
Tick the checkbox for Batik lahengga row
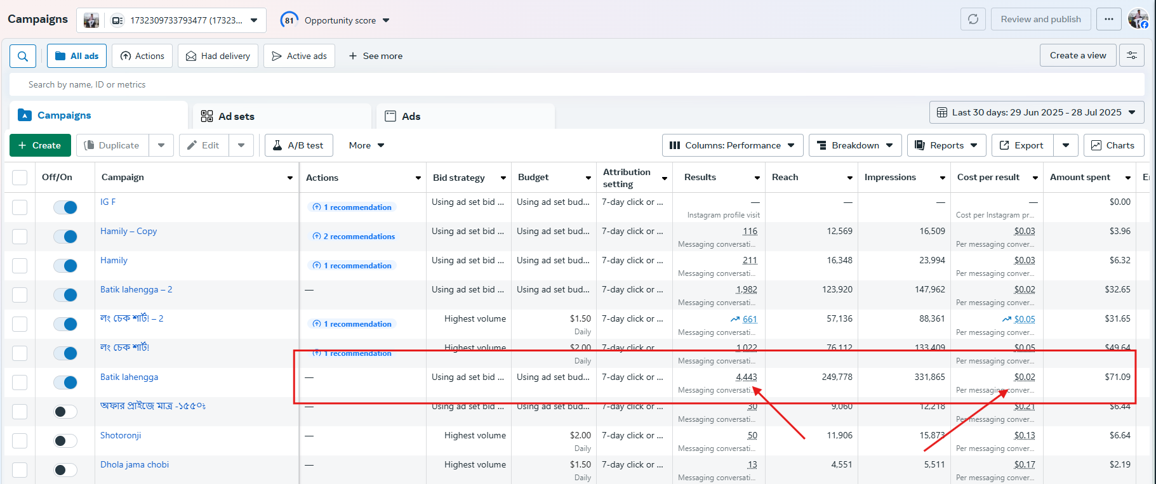pos(20,383)
